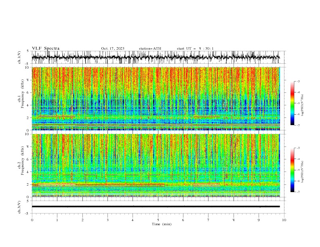This screenshot has width=320, height=247.
Task: Click the lower colorbar "log(PSD)(V²/Hz)" label
Action: click(303, 172)
